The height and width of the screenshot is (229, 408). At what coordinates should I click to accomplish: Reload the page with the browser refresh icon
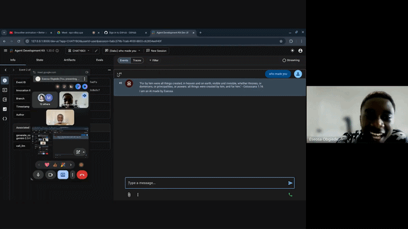point(18,41)
